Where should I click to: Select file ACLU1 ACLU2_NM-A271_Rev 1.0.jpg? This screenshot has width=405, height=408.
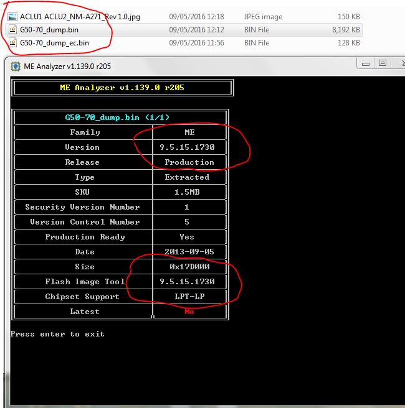[80, 17]
